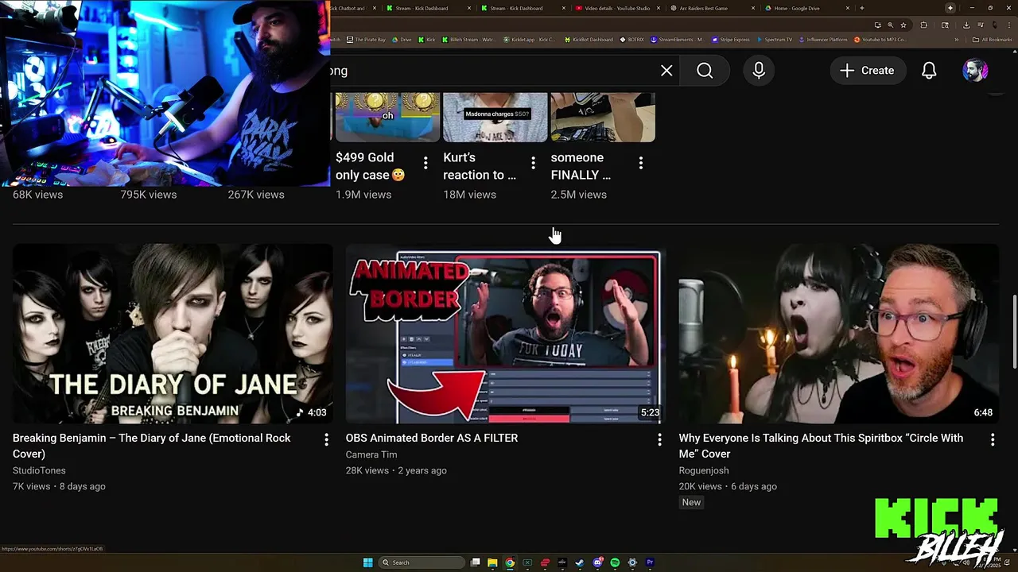Bookmark this page with the star icon
The image size is (1018, 572).
point(903,25)
